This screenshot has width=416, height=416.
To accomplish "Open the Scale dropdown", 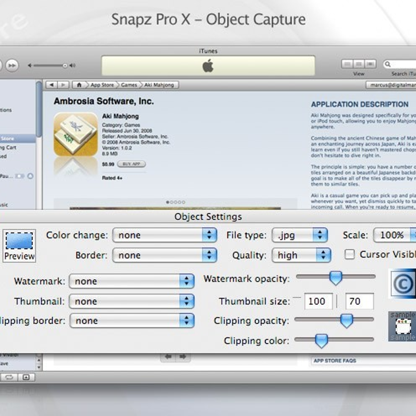I will [x=395, y=235].
